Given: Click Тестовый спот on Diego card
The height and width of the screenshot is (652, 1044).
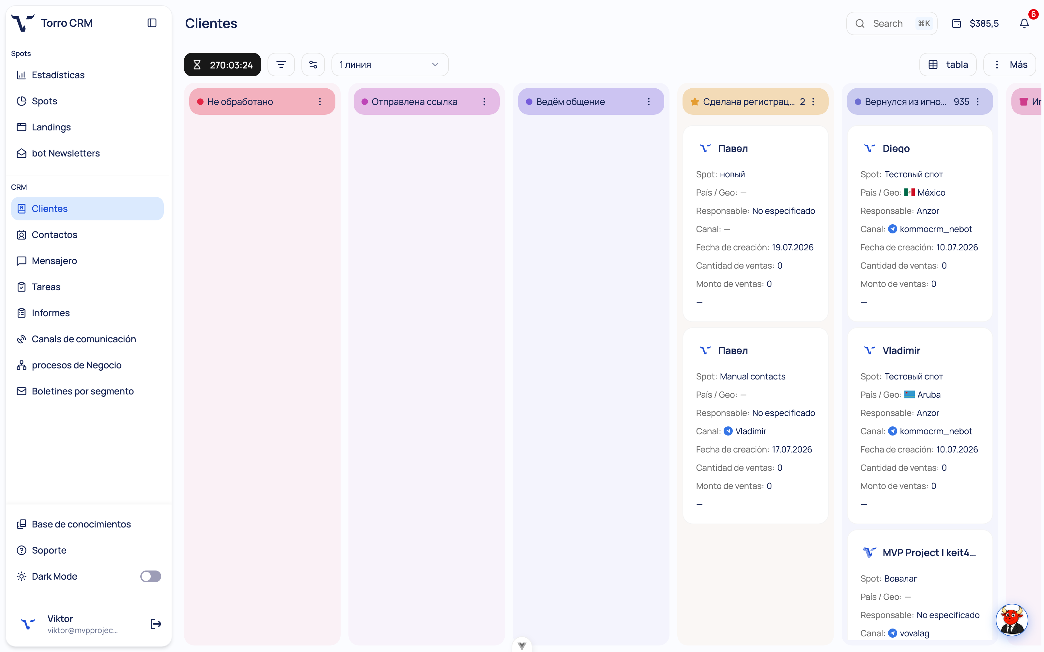Looking at the screenshot, I should tap(913, 175).
